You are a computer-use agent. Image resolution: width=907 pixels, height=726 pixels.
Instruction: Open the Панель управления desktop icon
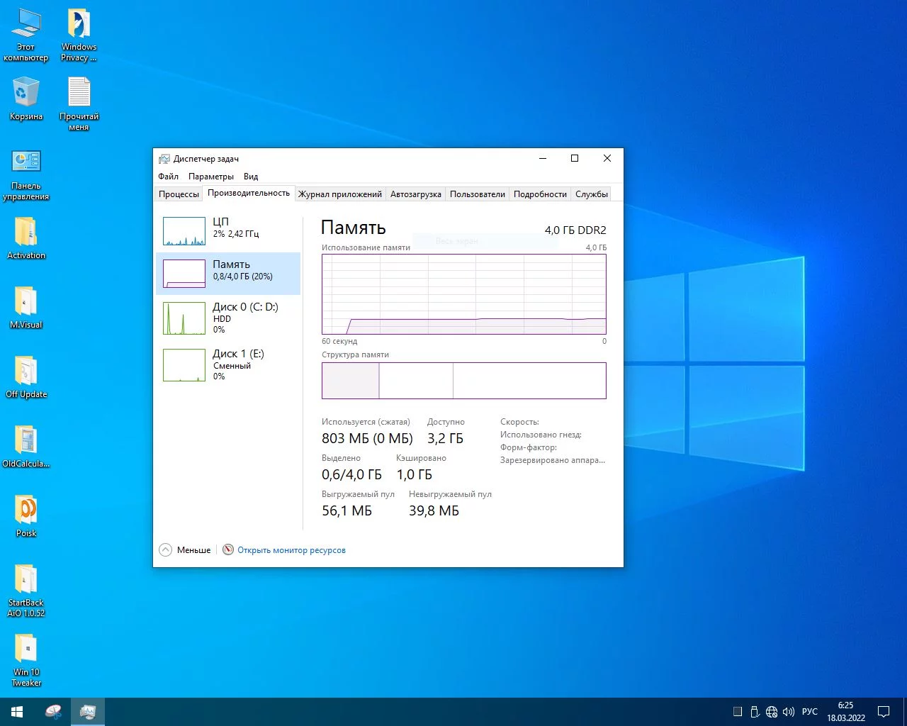click(26, 174)
